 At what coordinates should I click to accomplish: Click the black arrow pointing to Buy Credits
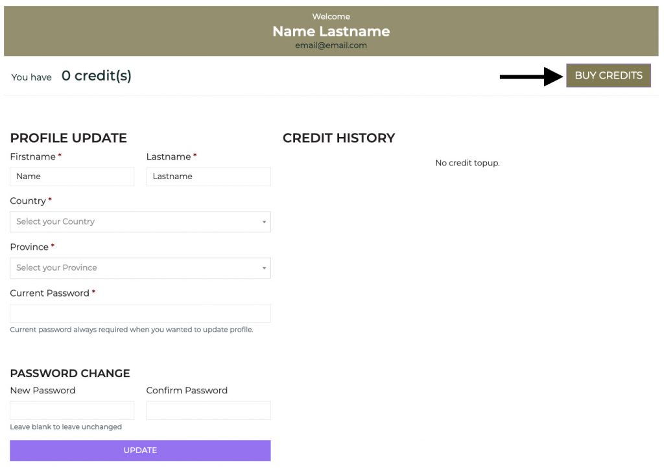[x=530, y=77]
